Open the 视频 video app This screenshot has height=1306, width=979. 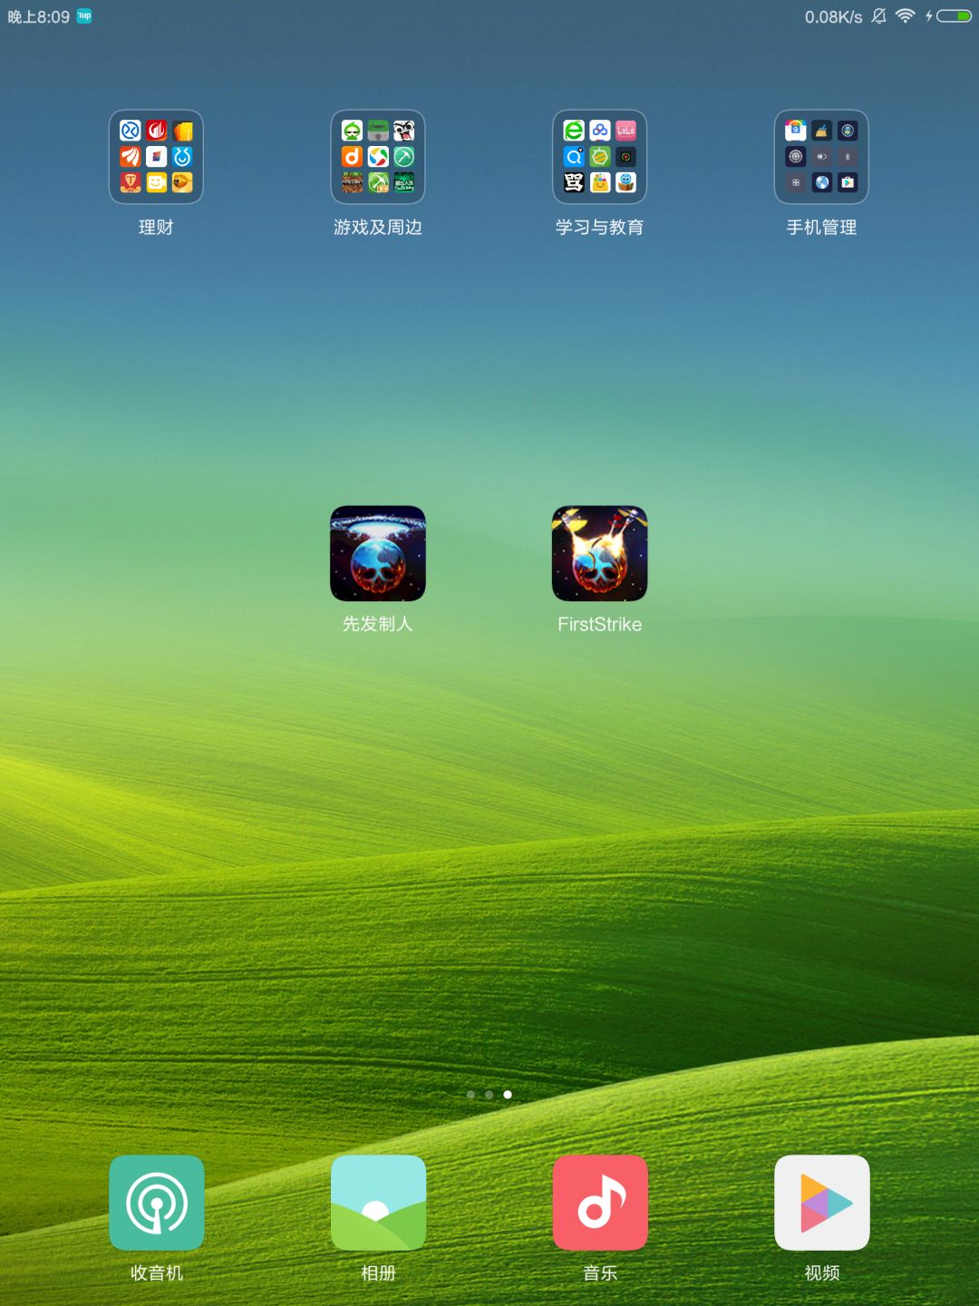822,1203
